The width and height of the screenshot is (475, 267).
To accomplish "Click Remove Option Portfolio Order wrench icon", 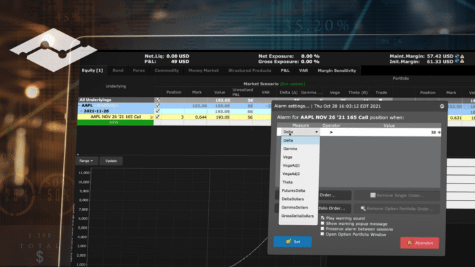I will tap(363, 208).
